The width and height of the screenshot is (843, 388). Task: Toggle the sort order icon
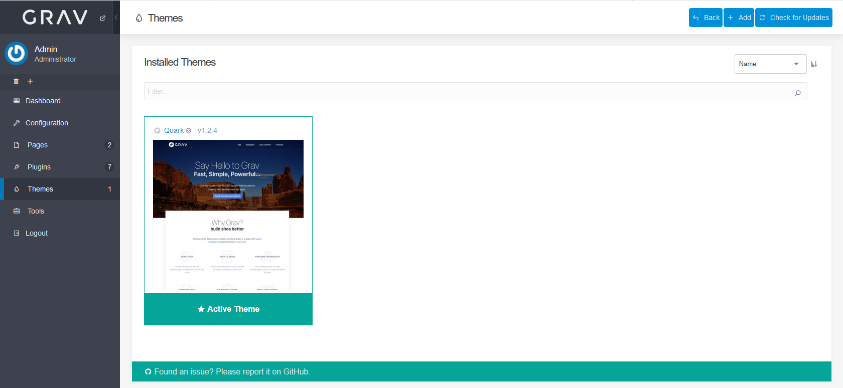[814, 64]
